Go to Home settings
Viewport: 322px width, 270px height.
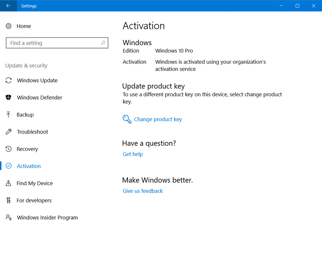(x=24, y=26)
